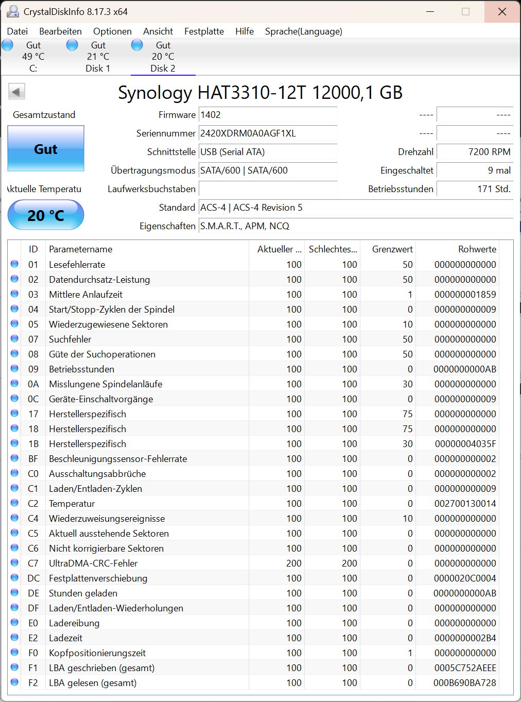Click status dot for Start/Stopp-Zyklen der Spindel
521x702 pixels.
pos(14,309)
